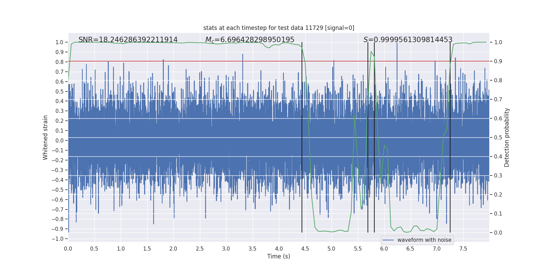
Task: Click the −1.0 tick on the left strain axis
Action: click(57, 239)
